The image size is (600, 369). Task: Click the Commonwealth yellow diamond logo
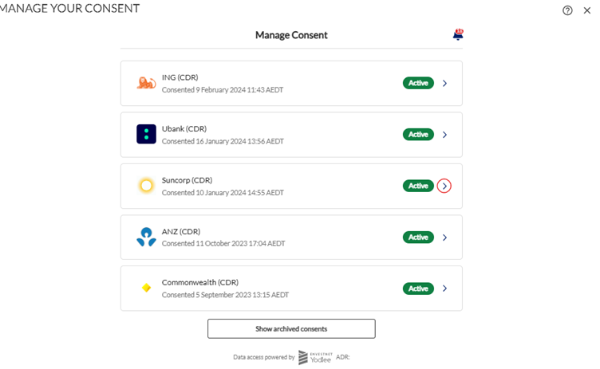146,288
